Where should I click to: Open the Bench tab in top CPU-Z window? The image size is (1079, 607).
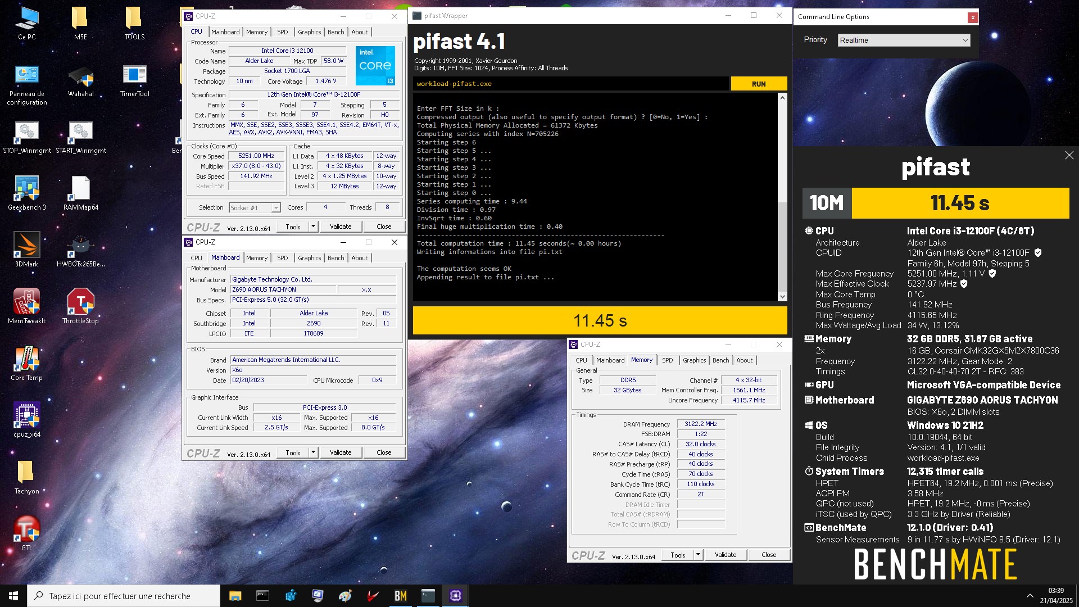click(336, 32)
